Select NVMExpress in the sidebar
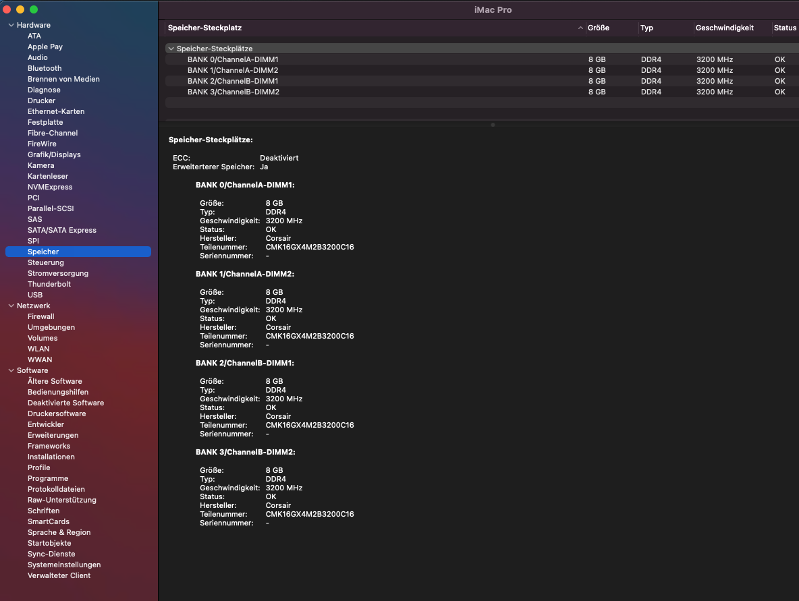799x601 pixels. (x=50, y=187)
